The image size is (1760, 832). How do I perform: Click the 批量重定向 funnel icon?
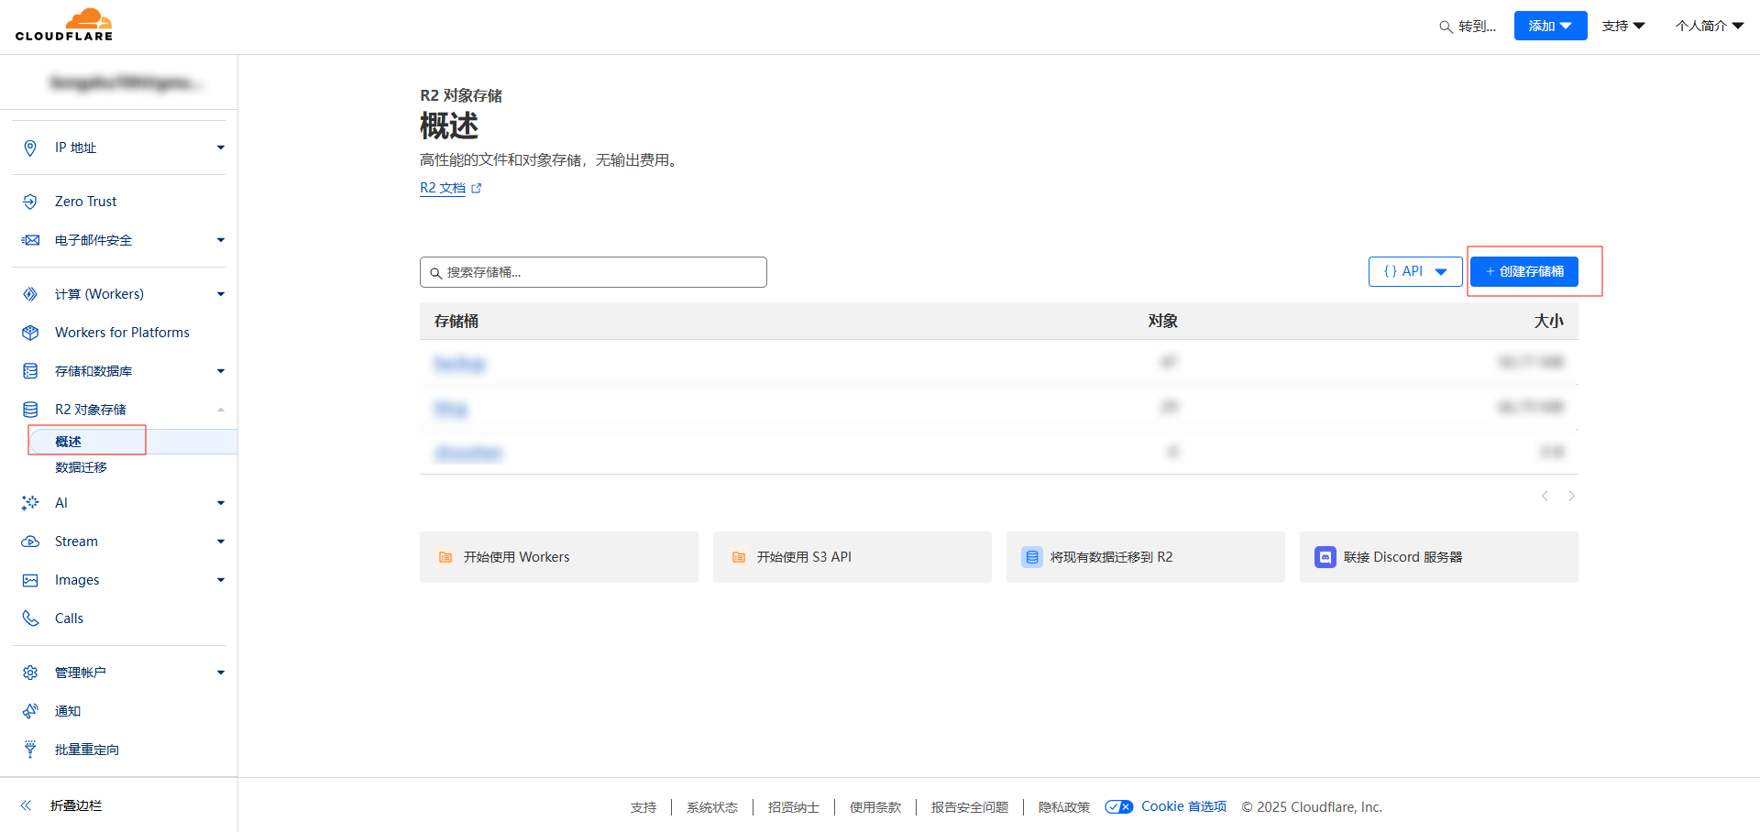30,750
